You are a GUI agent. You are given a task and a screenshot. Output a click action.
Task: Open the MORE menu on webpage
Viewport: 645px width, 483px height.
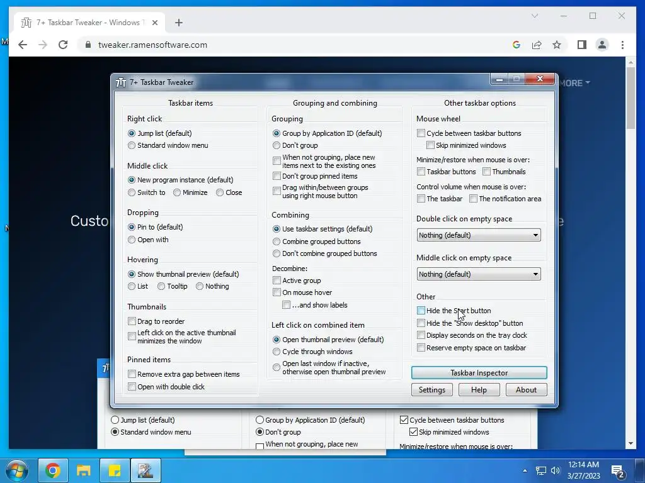click(x=574, y=83)
